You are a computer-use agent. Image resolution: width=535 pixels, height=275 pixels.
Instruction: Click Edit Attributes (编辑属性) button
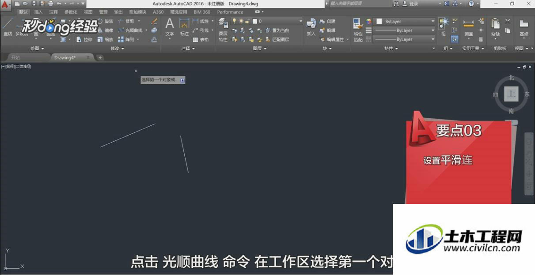click(332, 39)
